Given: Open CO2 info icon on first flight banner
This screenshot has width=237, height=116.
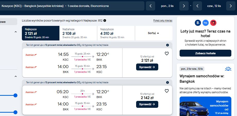Looking at the screenshot, I should point(168,45).
